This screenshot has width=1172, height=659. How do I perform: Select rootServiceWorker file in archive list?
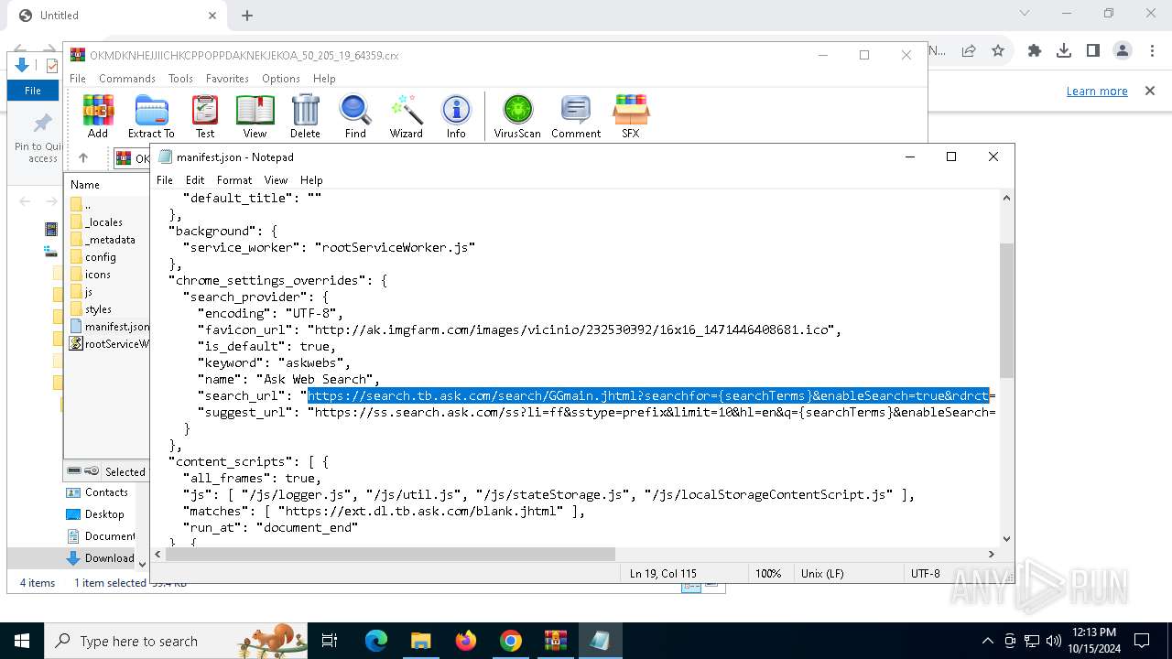pos(110,344)
